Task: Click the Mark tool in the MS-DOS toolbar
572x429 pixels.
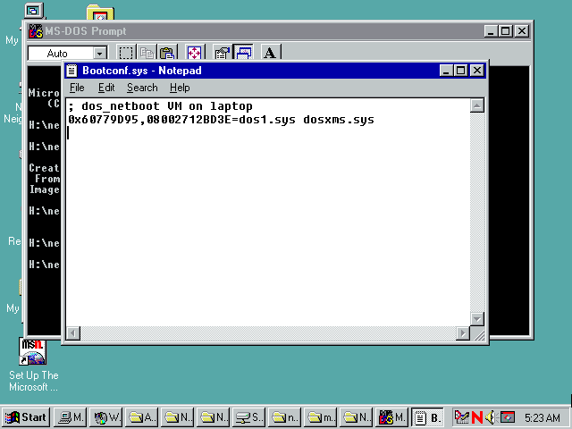Action: point(126,54)
